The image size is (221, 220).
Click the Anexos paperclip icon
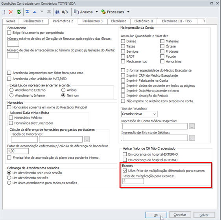coord(76,12)
